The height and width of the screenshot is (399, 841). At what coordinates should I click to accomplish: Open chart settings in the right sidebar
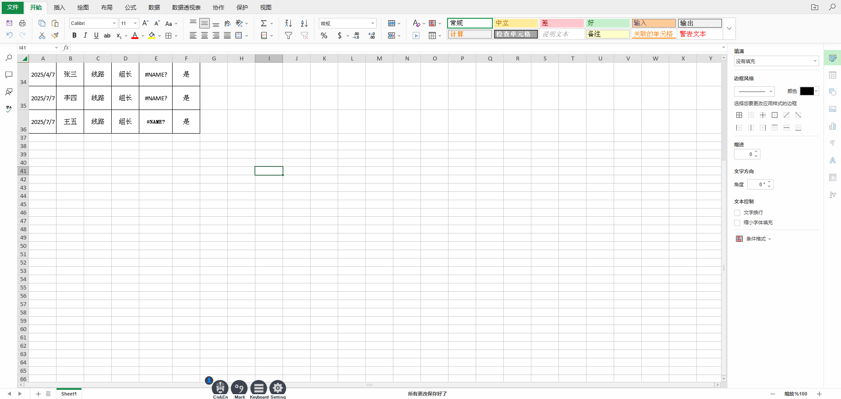tap(833, 126)
